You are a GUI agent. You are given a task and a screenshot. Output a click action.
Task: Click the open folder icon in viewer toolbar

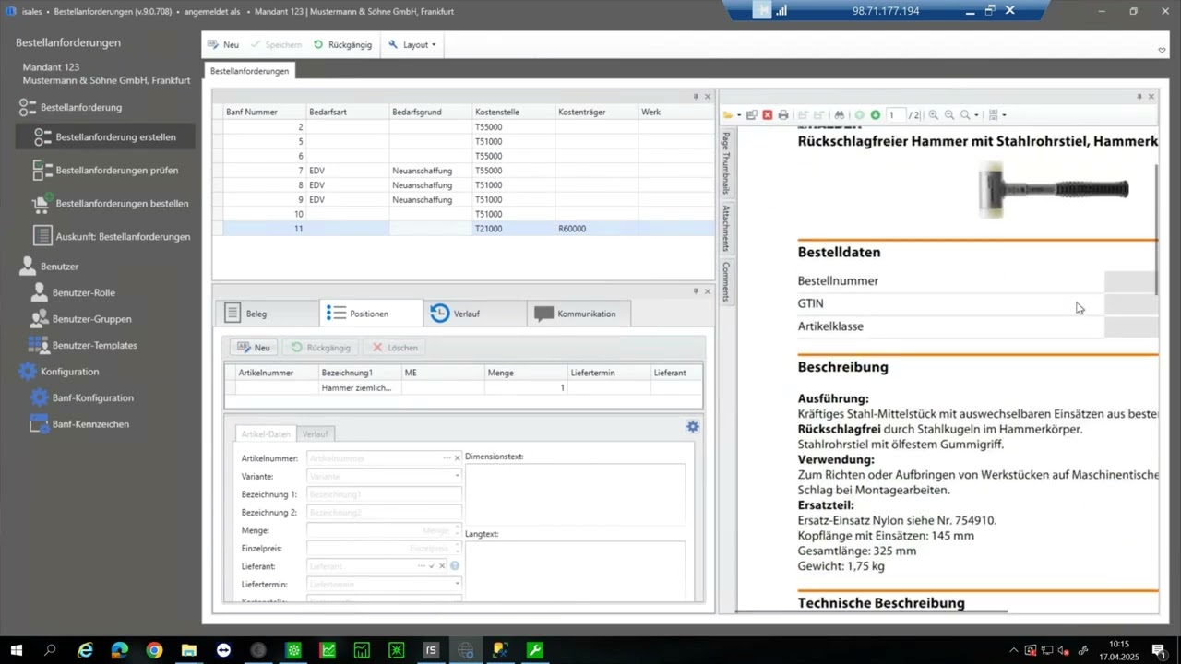pos(728,115)
